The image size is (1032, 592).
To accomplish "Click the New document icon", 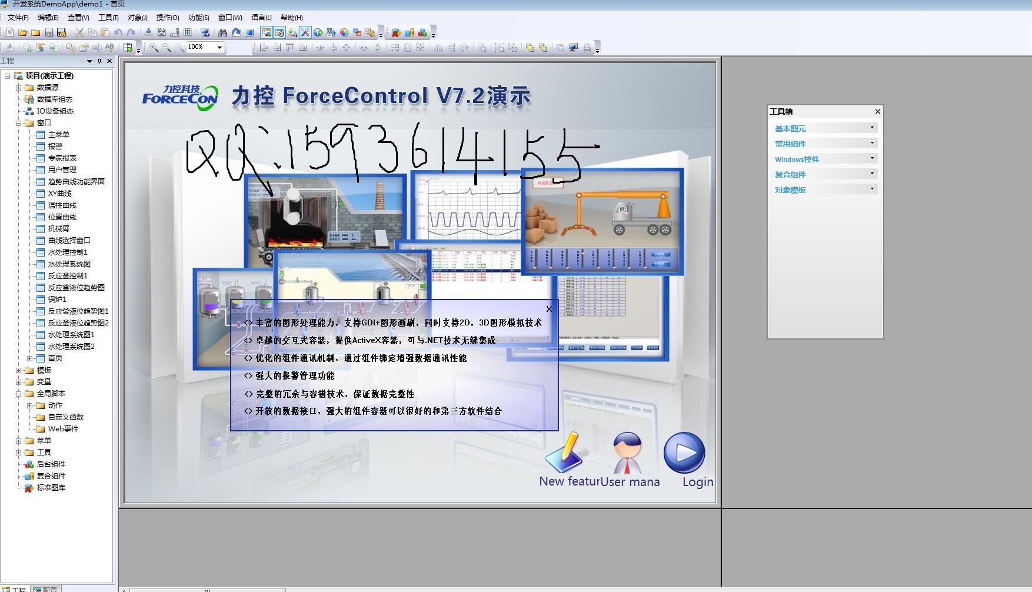I will [11, 33].
